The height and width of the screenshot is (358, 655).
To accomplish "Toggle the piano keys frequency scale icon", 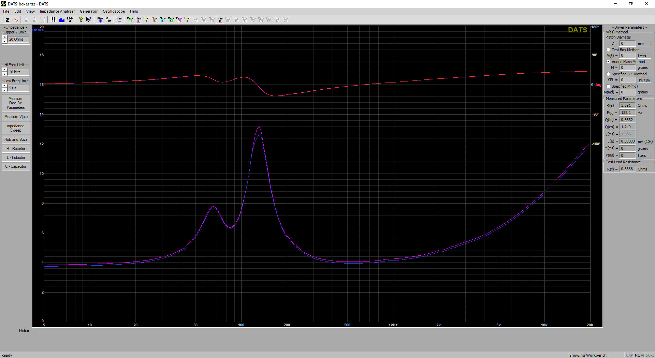I will coord(54,20).
